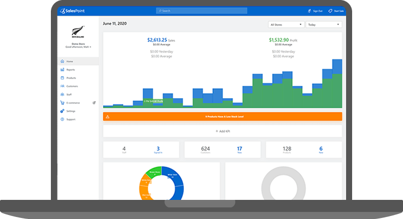Expand the user menu beside 'Good afternoon, Matt'

click(91, 47)
